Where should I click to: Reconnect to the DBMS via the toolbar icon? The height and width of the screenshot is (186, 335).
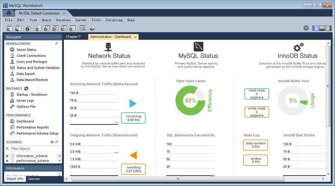tap(92, 28)
